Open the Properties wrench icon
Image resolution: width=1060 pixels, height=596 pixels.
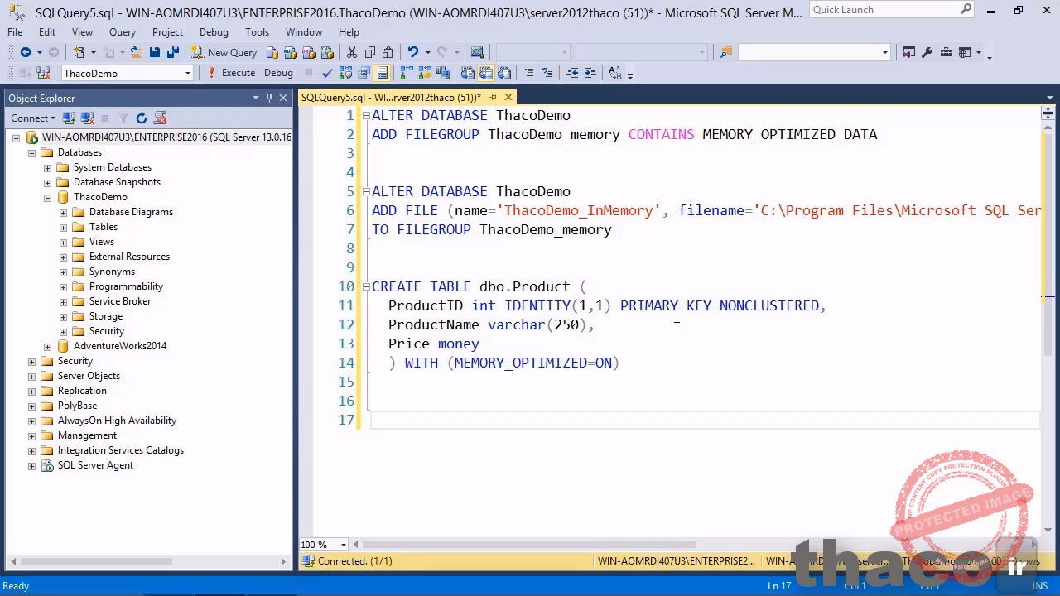click(x=927, y=52)
